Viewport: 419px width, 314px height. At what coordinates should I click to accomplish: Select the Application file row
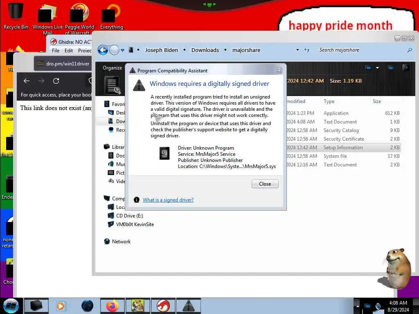pos(343,113)
